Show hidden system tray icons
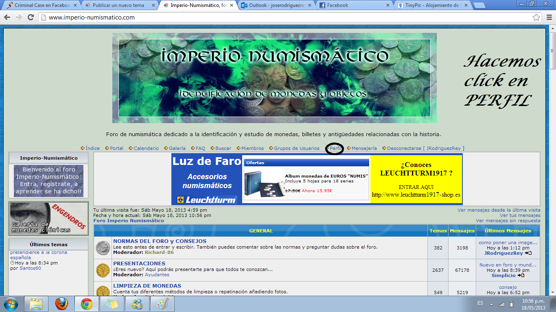This screenshot has height=312, width=556. (x=491, y=304)
